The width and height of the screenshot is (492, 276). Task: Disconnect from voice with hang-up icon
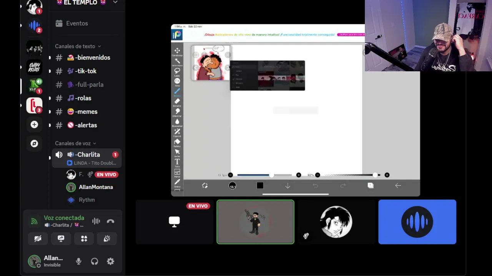click(x=110, y=221)
